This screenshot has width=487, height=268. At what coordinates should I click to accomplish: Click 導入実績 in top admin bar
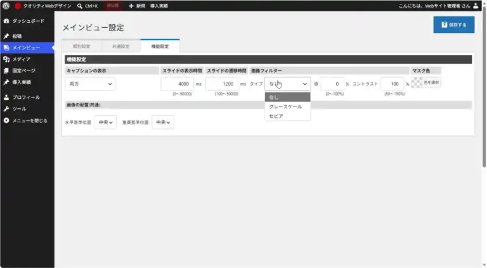[x=159, y=6]
